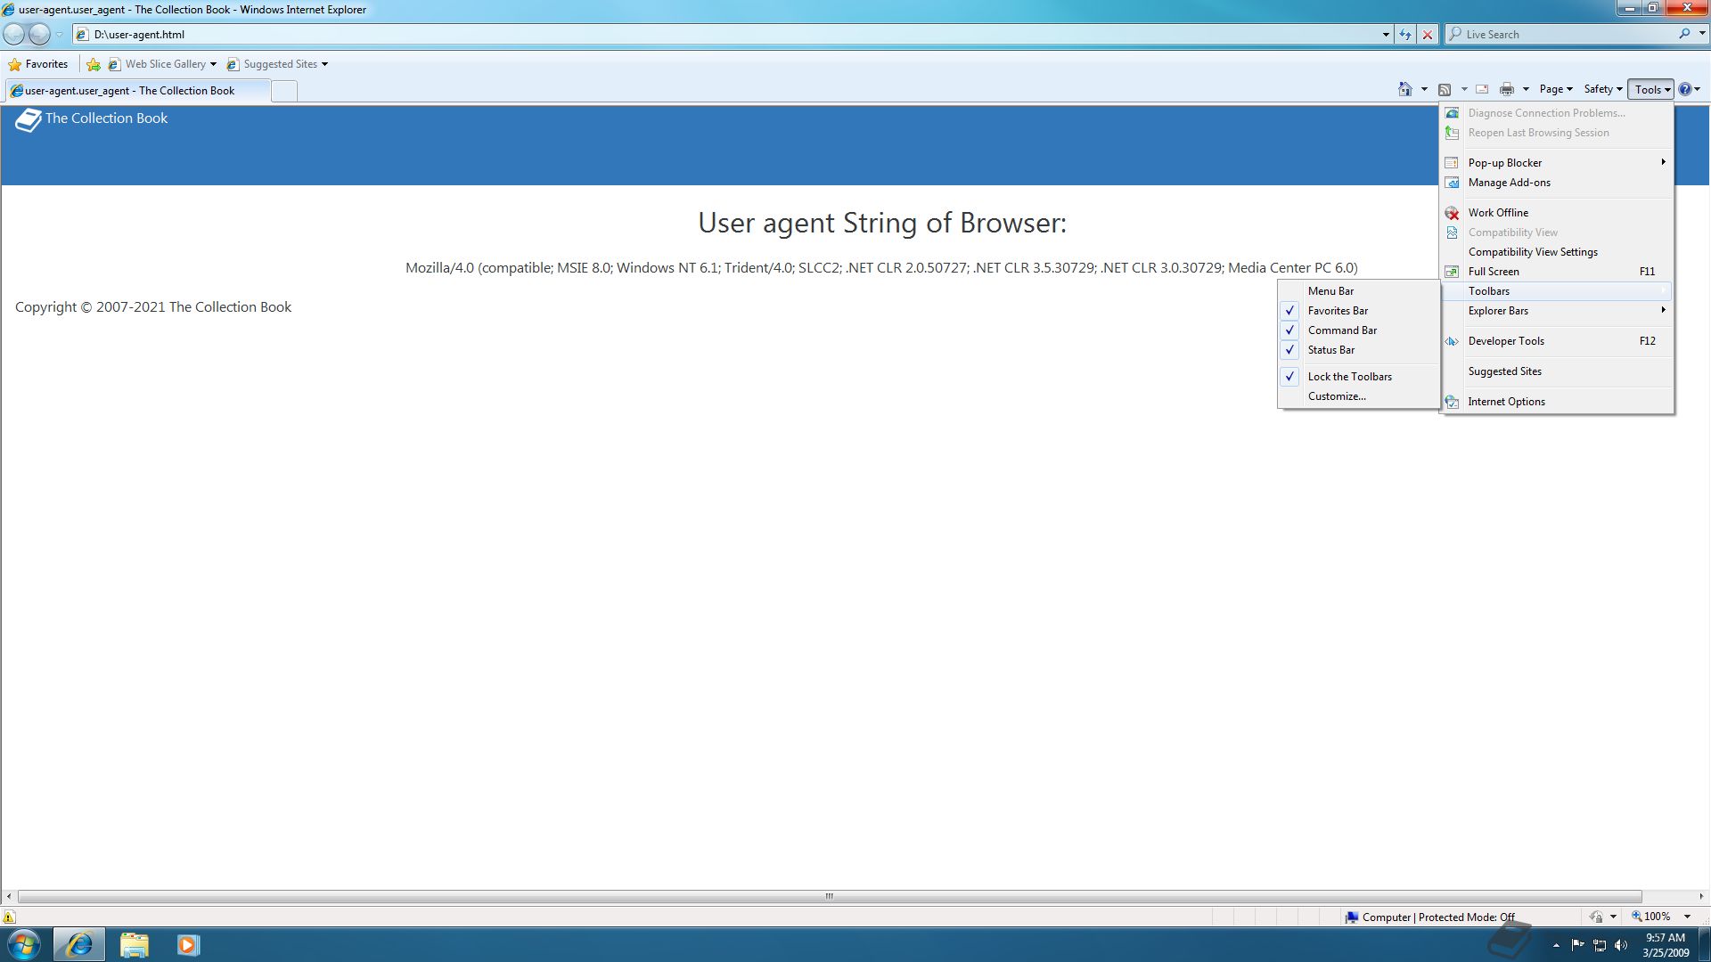
Task: Click the Print icon in command bar
Action: tap(1507, 89)
